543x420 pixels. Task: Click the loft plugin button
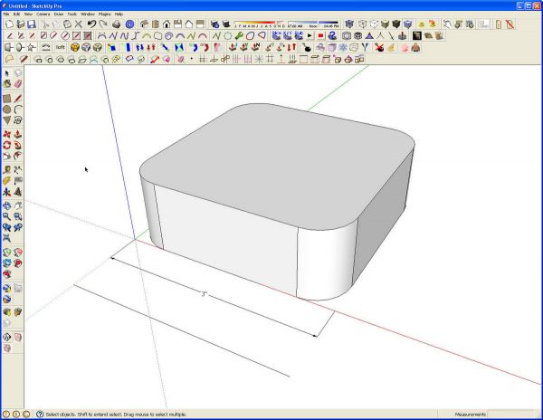point(61,47)
